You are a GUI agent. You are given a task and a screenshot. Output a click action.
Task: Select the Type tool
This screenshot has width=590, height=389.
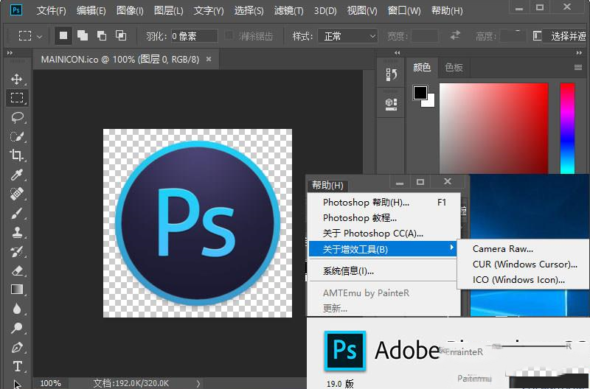(16, 366)
